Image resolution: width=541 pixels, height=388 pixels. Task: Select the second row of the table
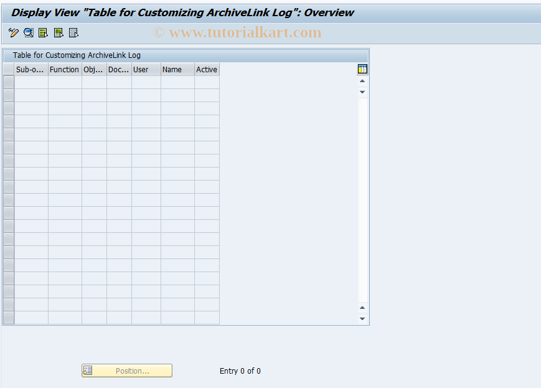pos(8,95)
